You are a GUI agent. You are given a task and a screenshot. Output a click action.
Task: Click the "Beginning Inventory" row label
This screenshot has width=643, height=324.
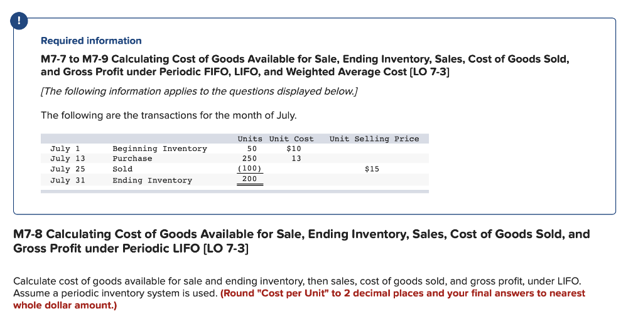(159, 149)
